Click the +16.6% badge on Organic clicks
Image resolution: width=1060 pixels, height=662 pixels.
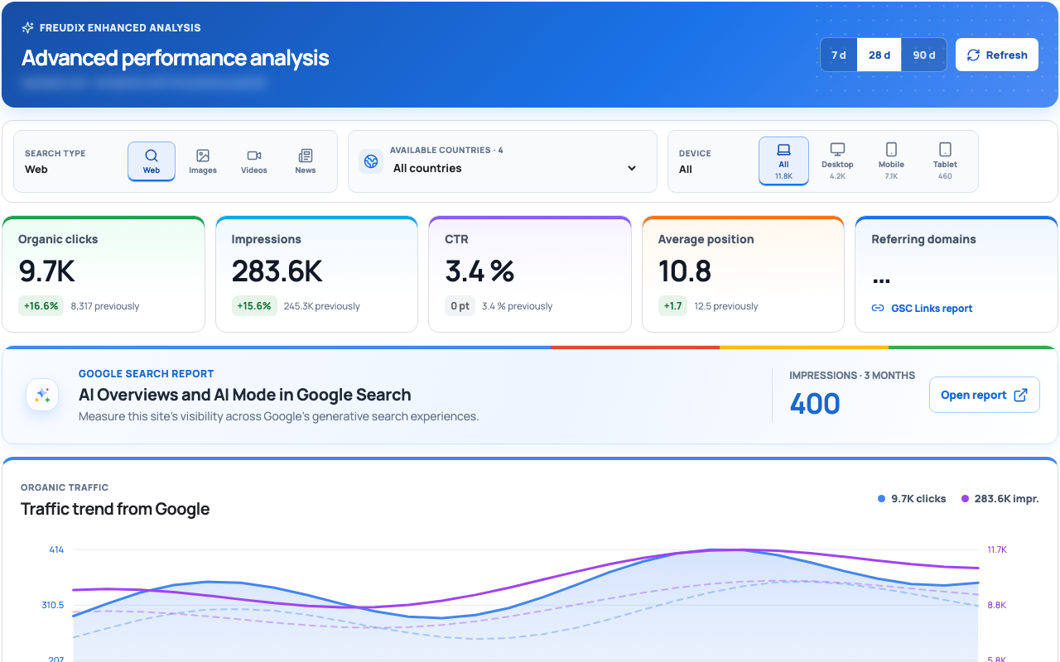click(x=41, y=306)
